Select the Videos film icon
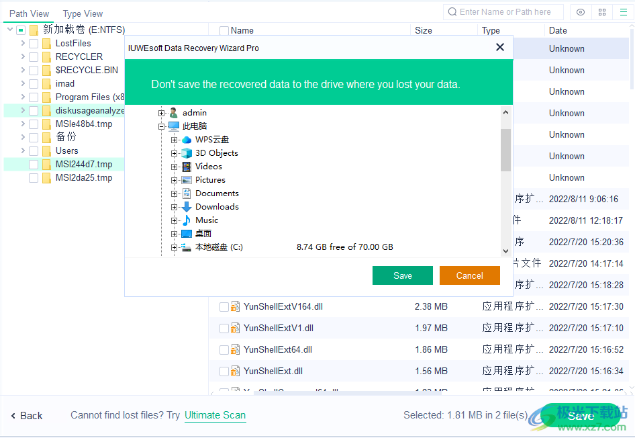Image resolution: width=635 pixels, height=438 pixels. pos(187,167)
